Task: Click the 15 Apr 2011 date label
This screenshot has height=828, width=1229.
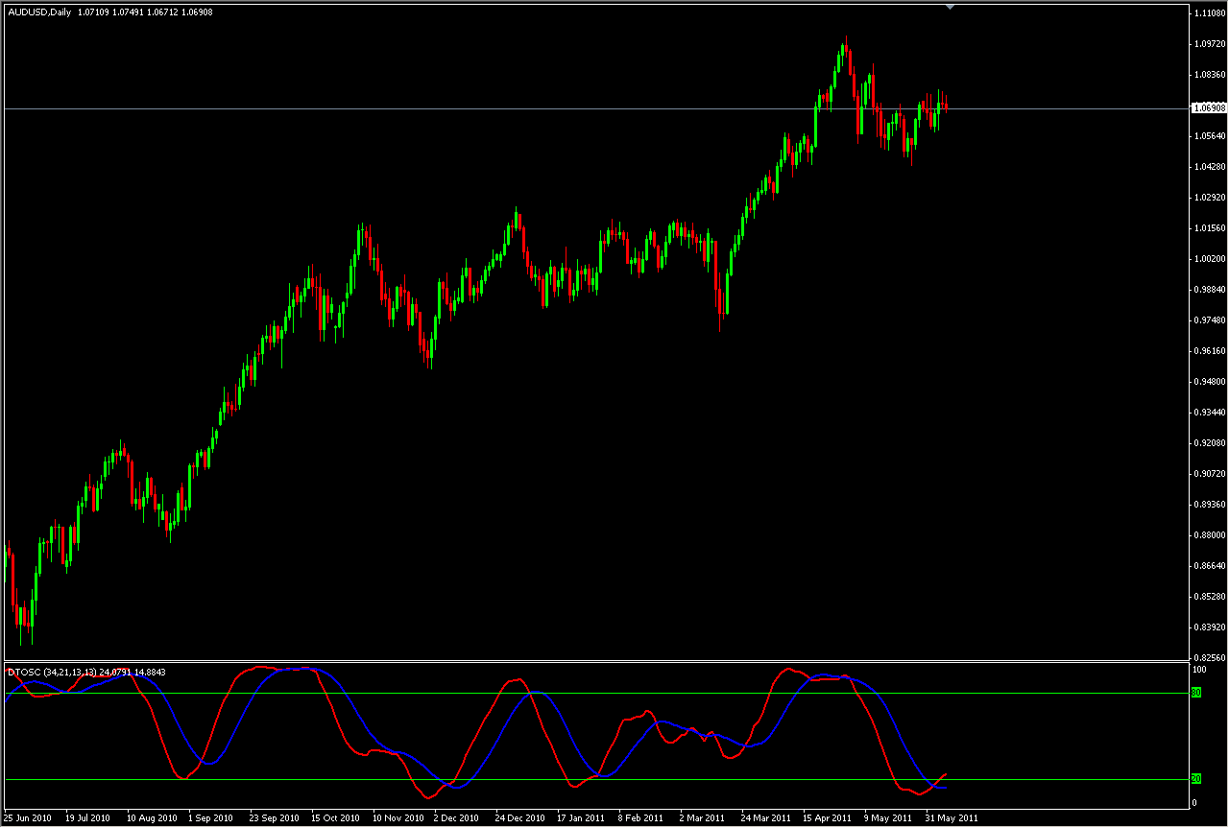Action: point(828,818)
